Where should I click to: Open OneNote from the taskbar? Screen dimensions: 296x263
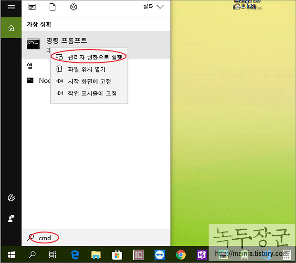(x=202, y=255)
